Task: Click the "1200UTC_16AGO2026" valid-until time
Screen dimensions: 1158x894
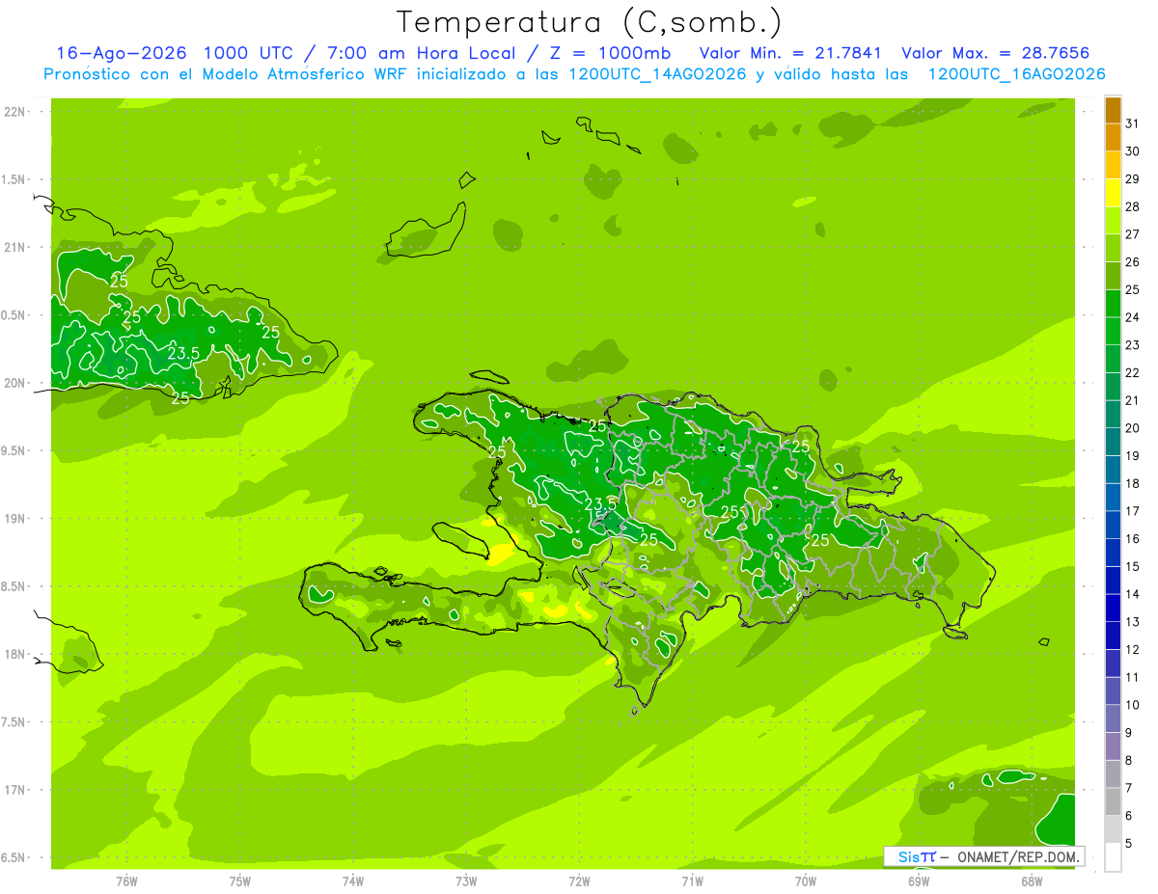Action: point(1016,74)
